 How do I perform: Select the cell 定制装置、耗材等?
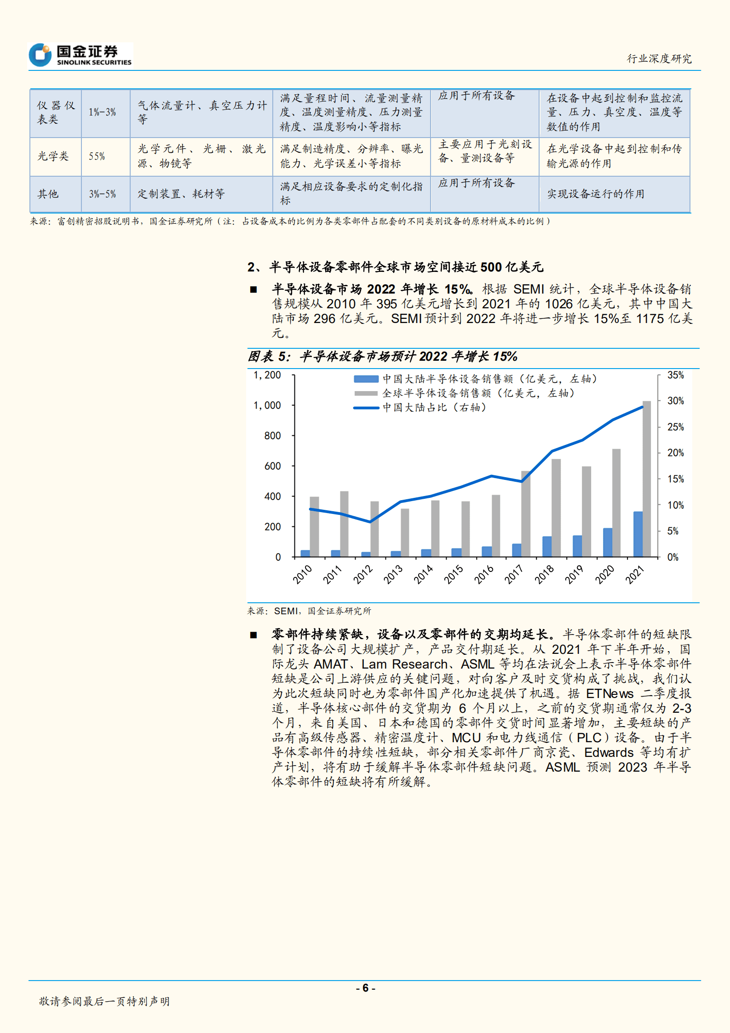[201, 194]
